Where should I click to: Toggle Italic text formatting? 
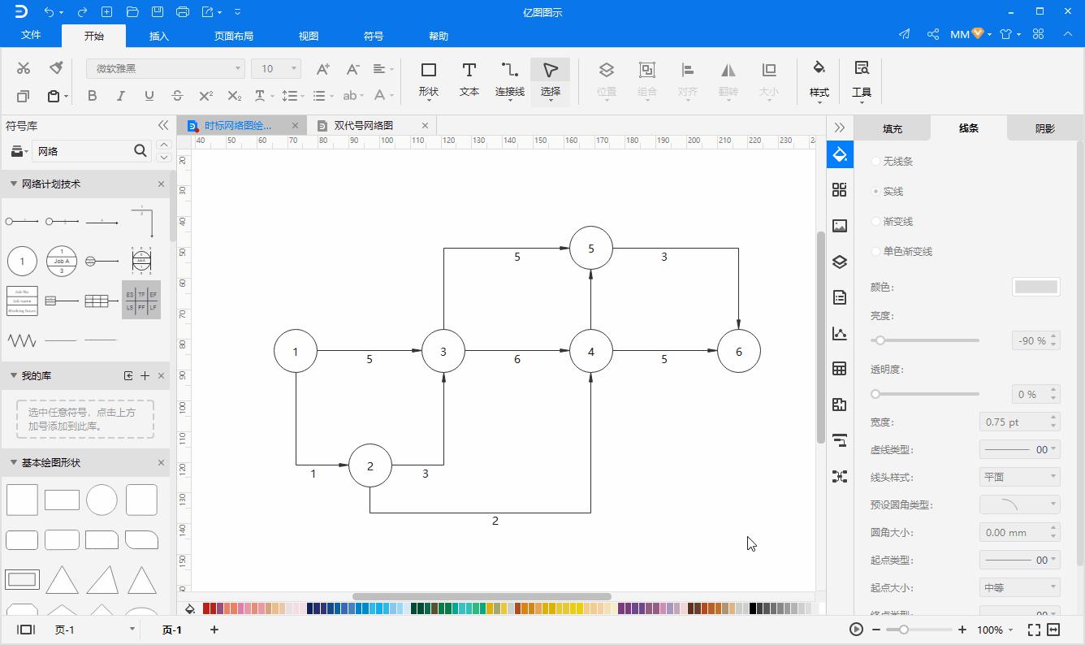click(x=121, y=96)
